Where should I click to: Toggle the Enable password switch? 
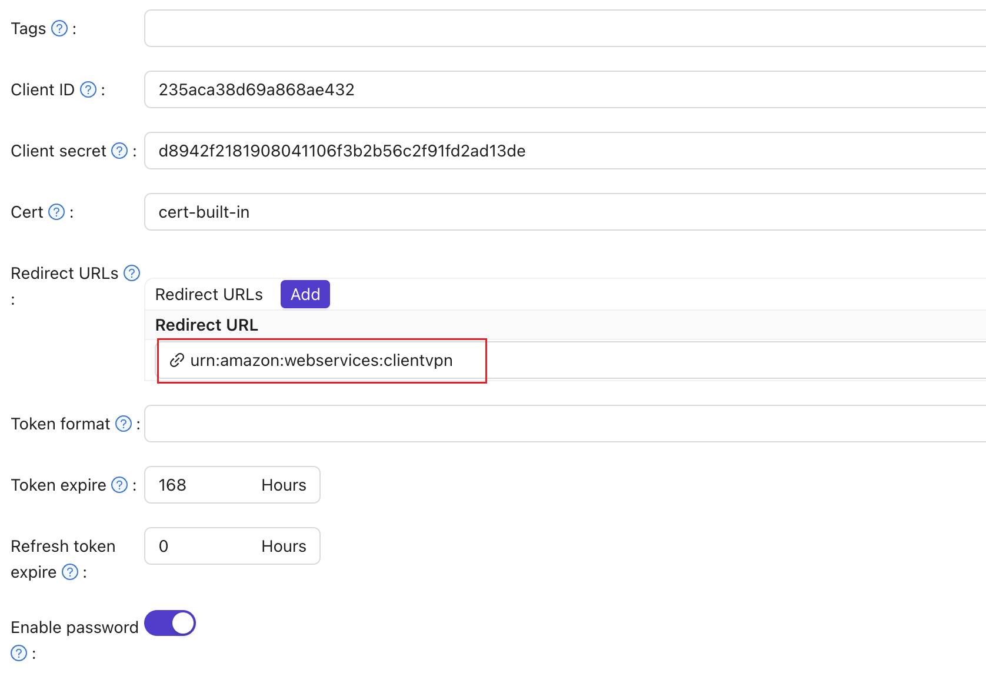pyautogui.click(x=170, y=623)
